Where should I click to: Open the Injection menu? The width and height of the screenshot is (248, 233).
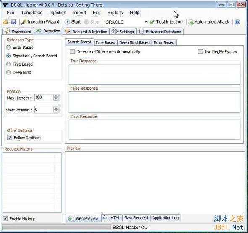pos(58,13)
